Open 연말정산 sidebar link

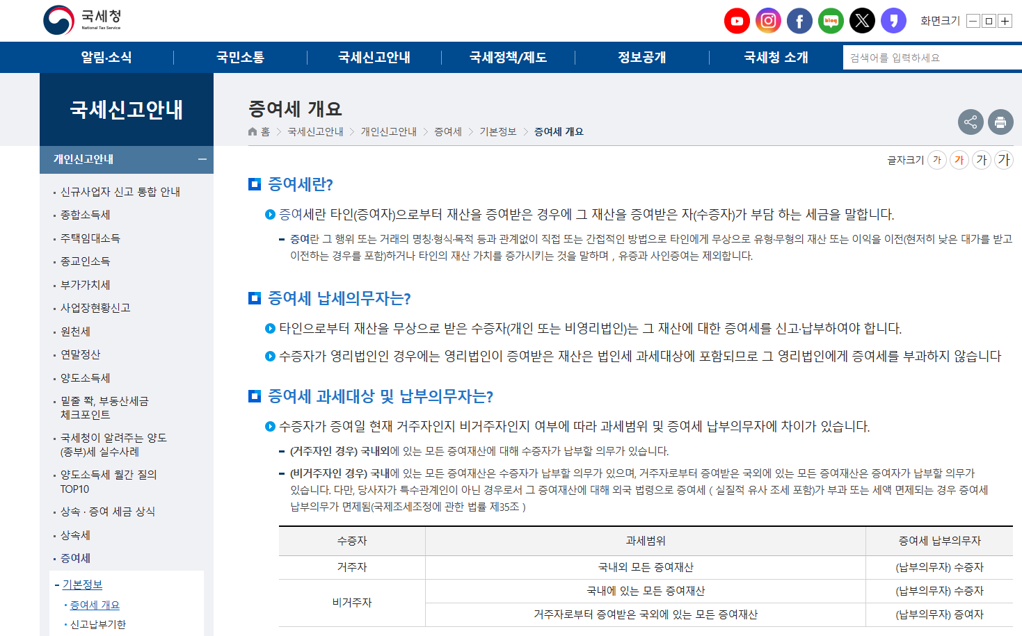point(81,354)
